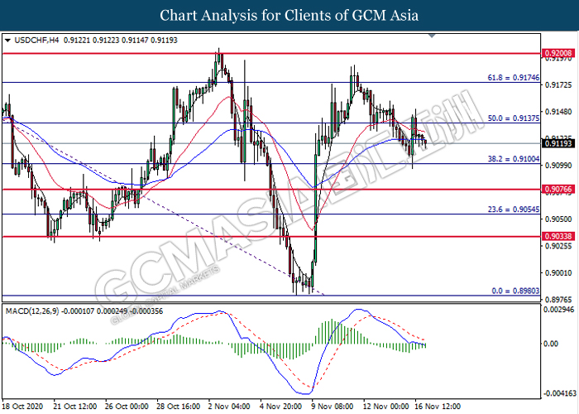The height and width of the screenshot is (414, 579).
Task: Click the 23.6 = 0.90545 Fibonacci label
Action: (514, 209)
